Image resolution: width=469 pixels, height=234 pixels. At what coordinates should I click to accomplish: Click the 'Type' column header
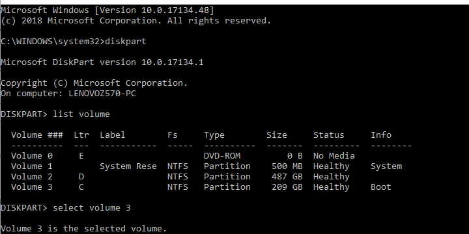coord(214,135)
